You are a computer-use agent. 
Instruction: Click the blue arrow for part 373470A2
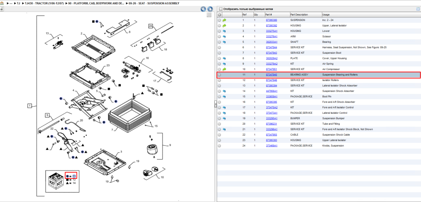[224, 108]
